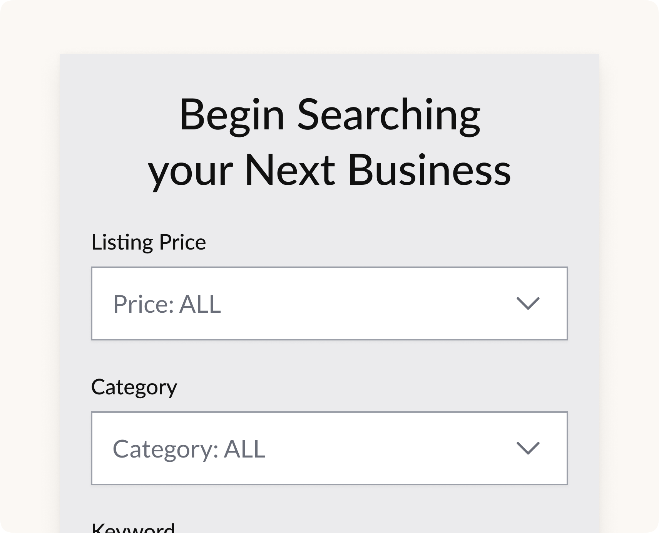Image resolution: width=659 pixels, height=533 pixels.
Task: Click the word "ALL" in the Category field
Action: (x=245, y=449)
